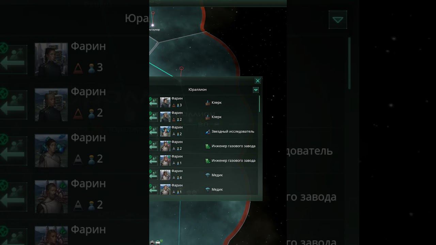This screenshot has height=245, width=436.
Task: Click the gas plant engineer icon, 2-pop row
Action: [208, 146]
